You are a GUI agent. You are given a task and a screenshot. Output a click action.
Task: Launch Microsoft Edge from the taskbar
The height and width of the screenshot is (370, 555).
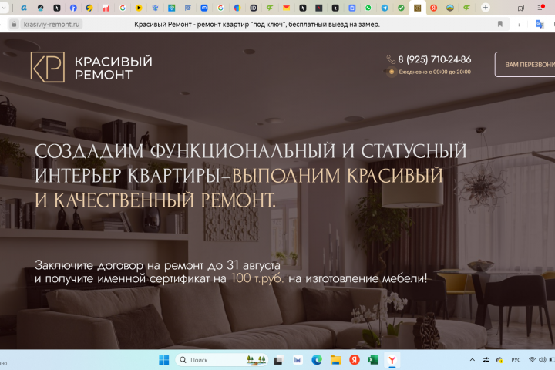[317, 360]
